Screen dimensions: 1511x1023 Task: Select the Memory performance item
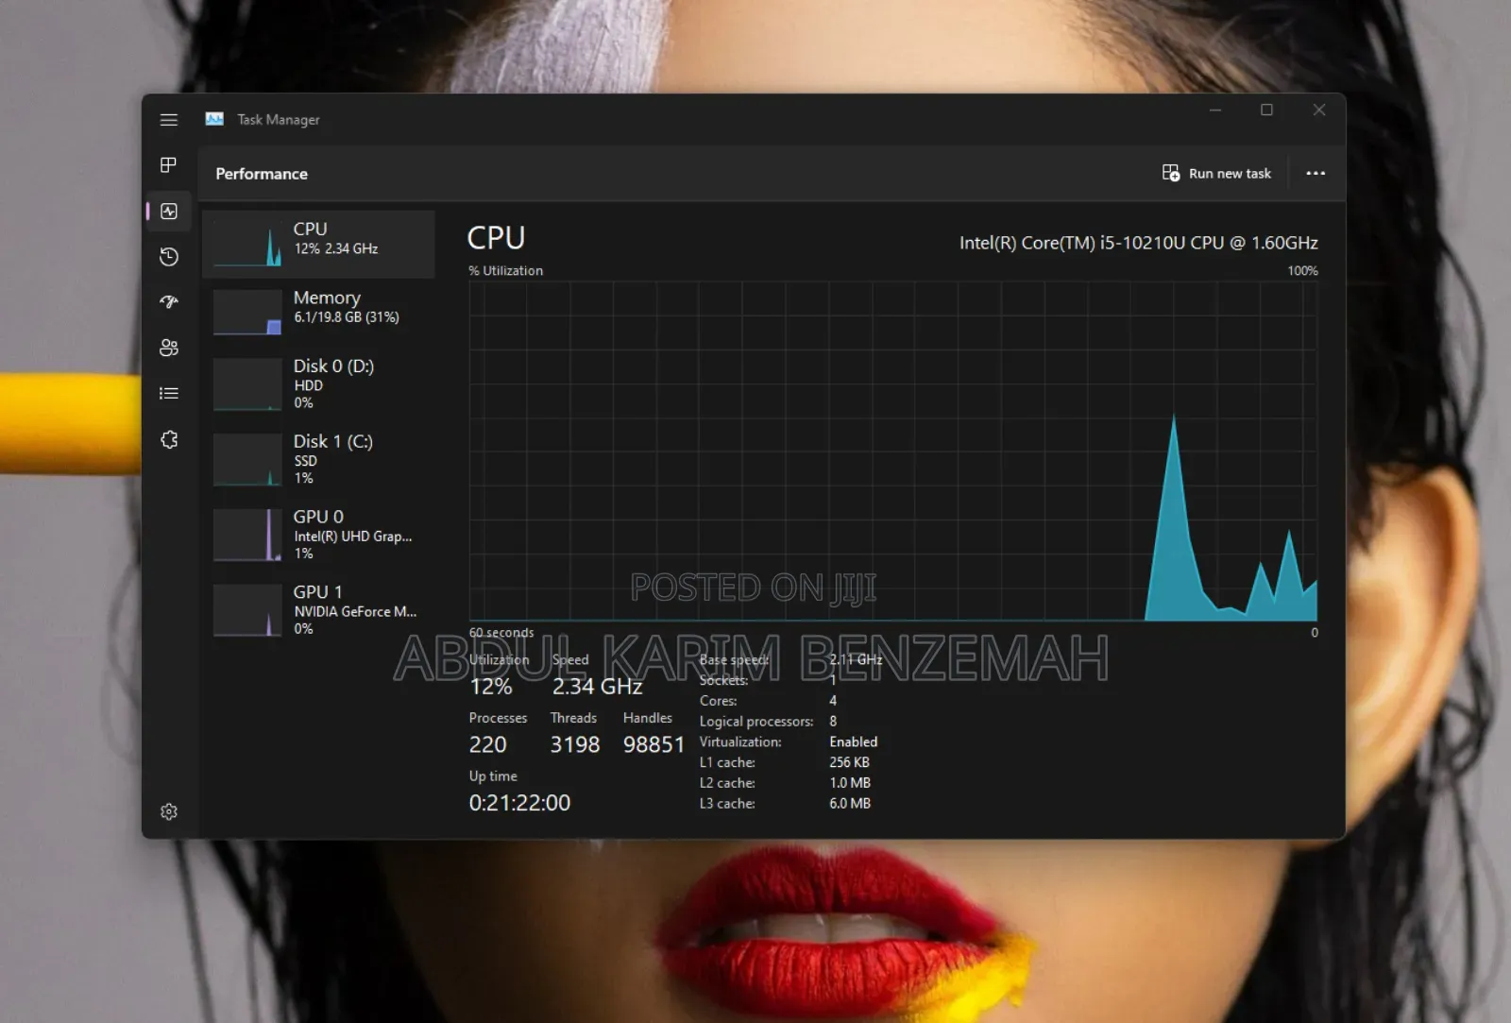(318, 313)
